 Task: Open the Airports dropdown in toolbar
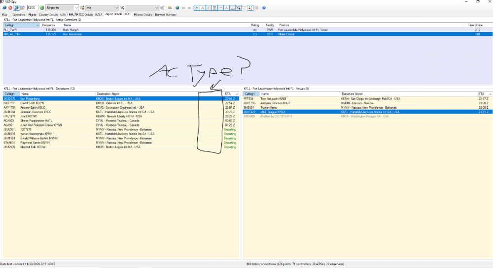click(x=62, y=8)
